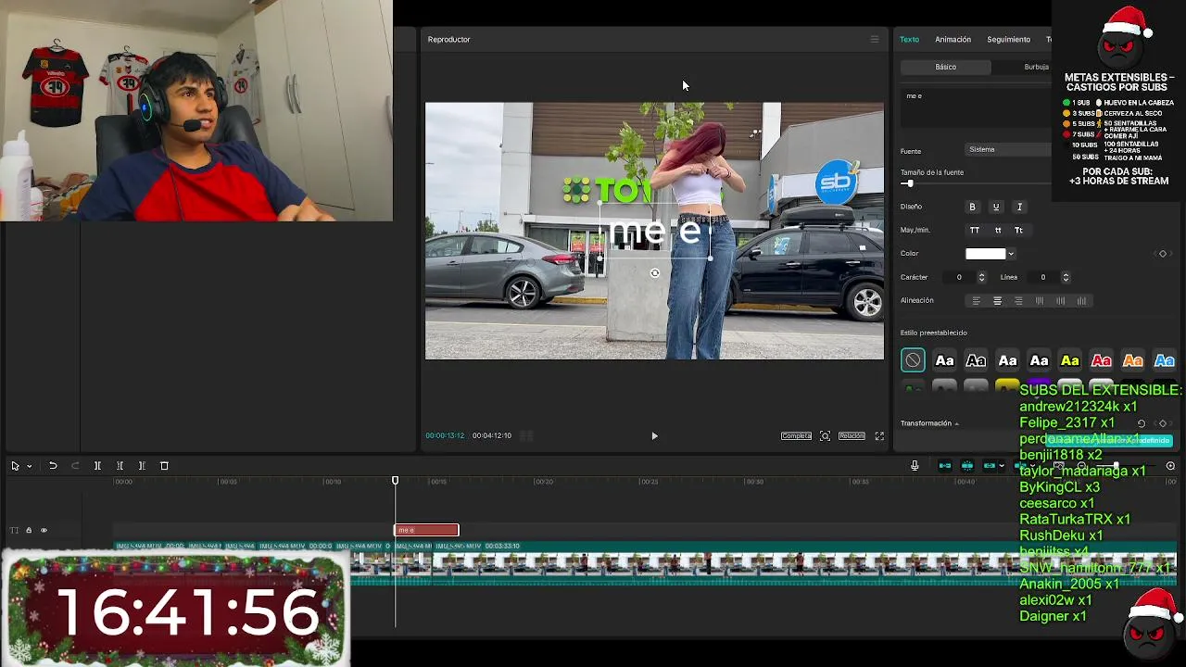Add a keyframe for color property
This screenshot has height=667, width=1186.
pos(1163,254)
